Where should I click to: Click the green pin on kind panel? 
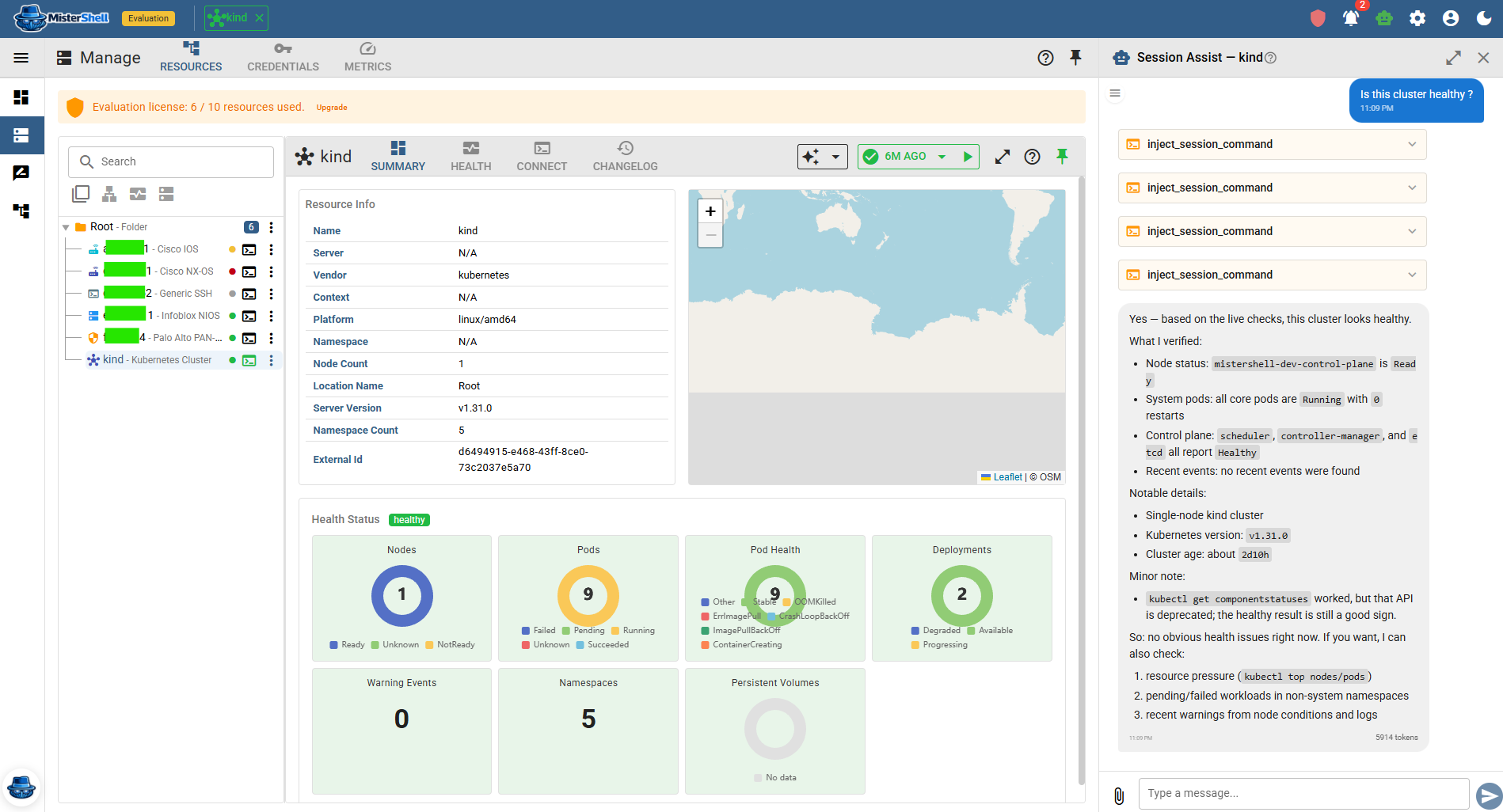(1062, 157)
